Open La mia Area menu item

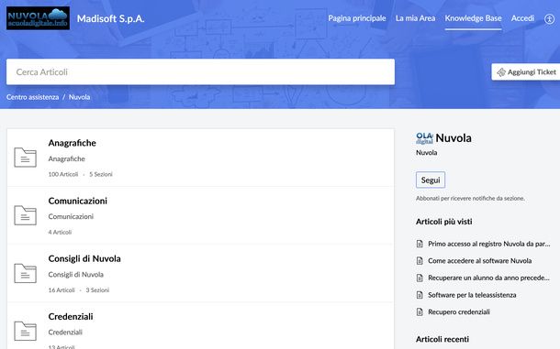coord(415,18)
